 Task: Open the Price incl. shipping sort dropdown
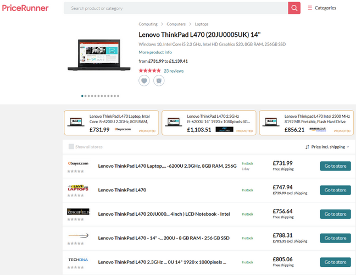point(327,147)
